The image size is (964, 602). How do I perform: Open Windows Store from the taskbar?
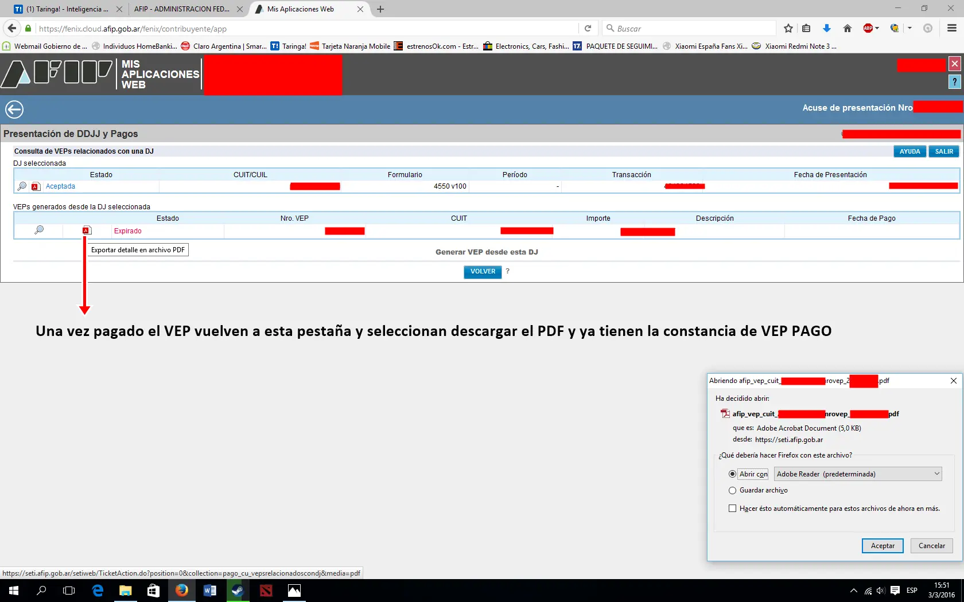(153, 591)
